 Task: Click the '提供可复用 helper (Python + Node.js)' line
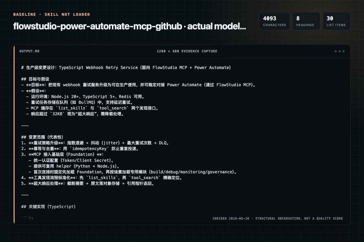point(74,166)
